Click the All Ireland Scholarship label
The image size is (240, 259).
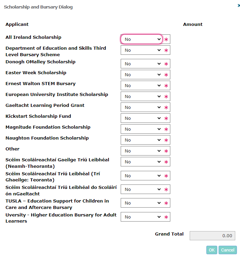click(x=34, y=37)
